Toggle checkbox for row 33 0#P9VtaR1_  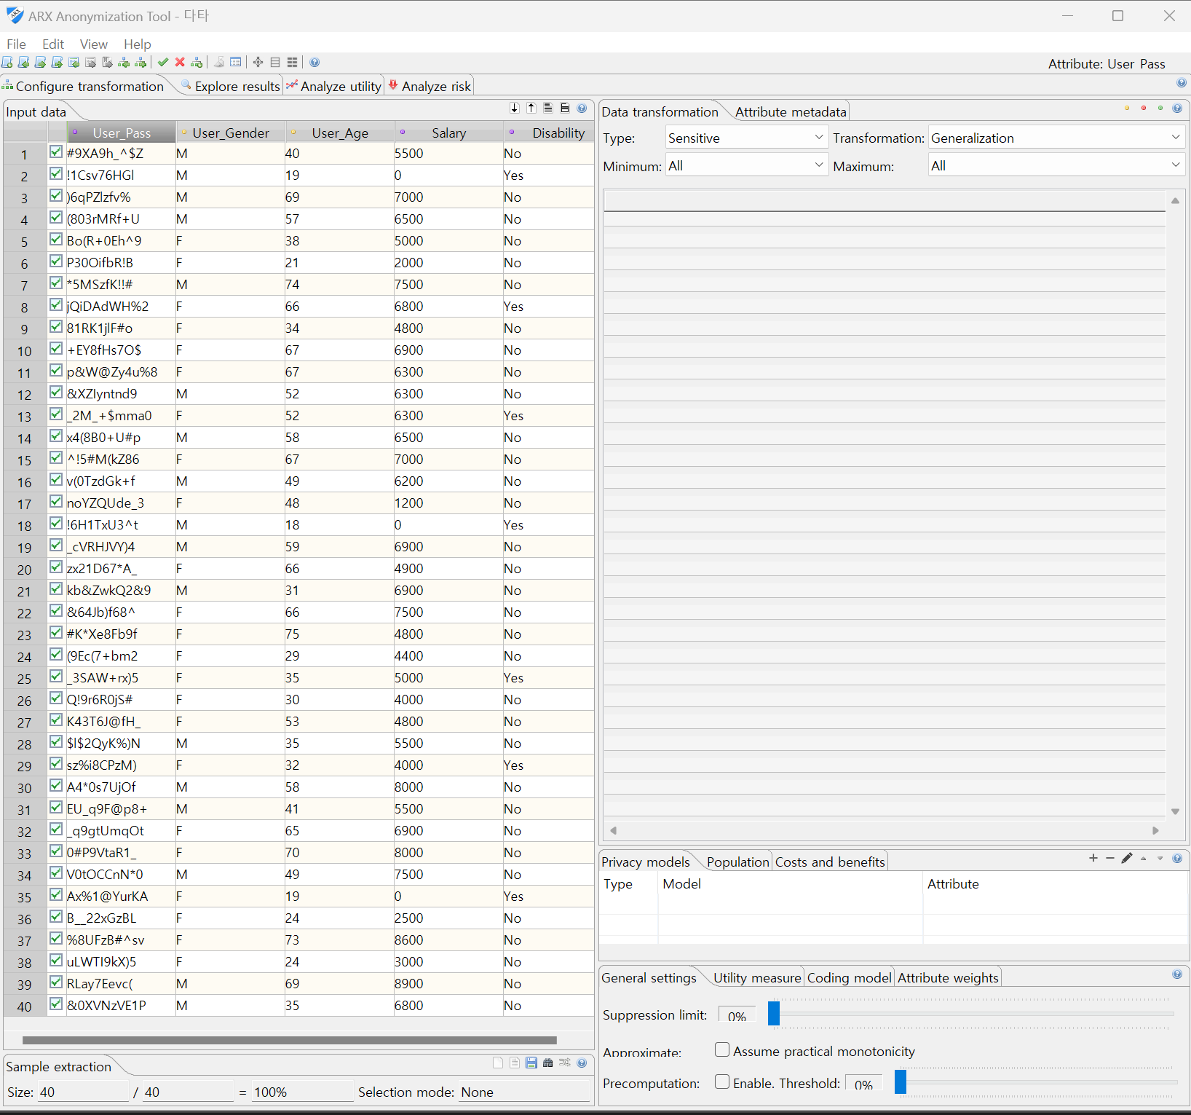[x=56, y=851]
